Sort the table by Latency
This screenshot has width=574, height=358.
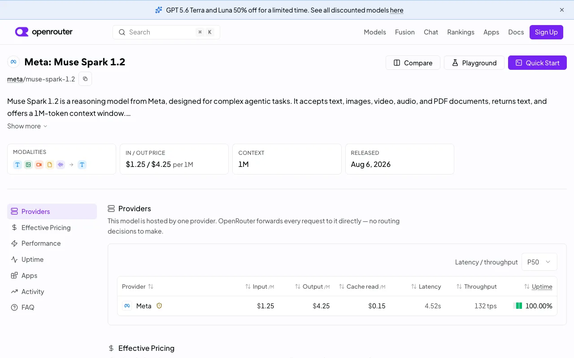point(426,286)
